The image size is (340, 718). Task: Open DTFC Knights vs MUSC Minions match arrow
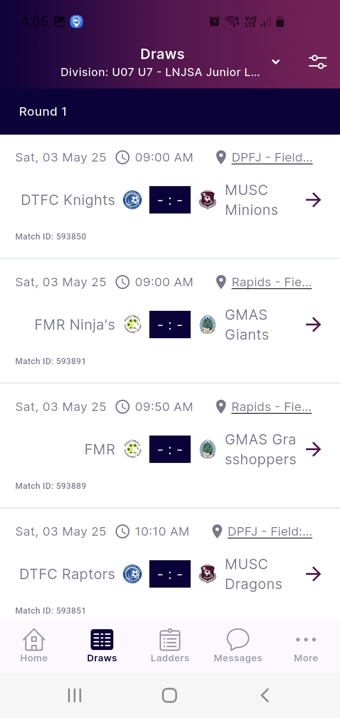(313, 200)
